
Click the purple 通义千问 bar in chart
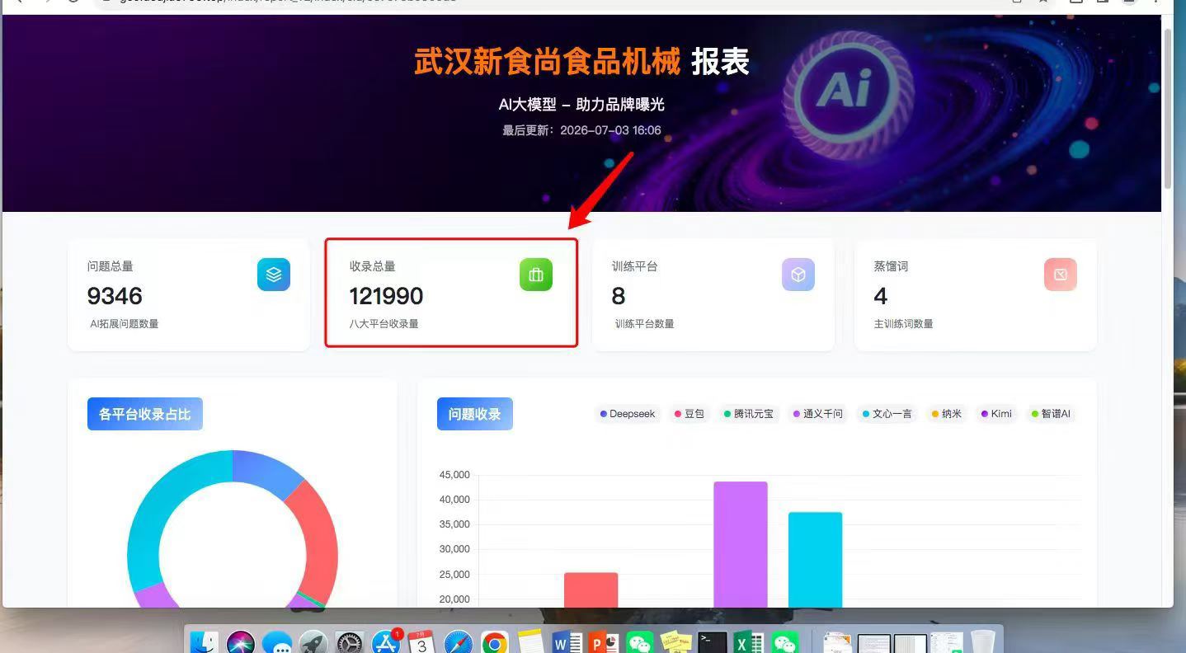point(741,544)
